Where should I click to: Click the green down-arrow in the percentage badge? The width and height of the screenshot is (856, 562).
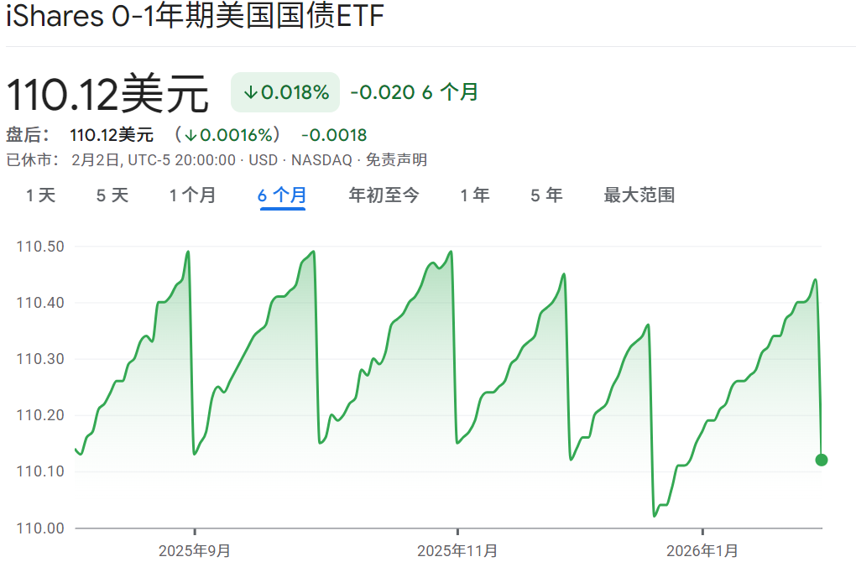[x=249, y=92]
